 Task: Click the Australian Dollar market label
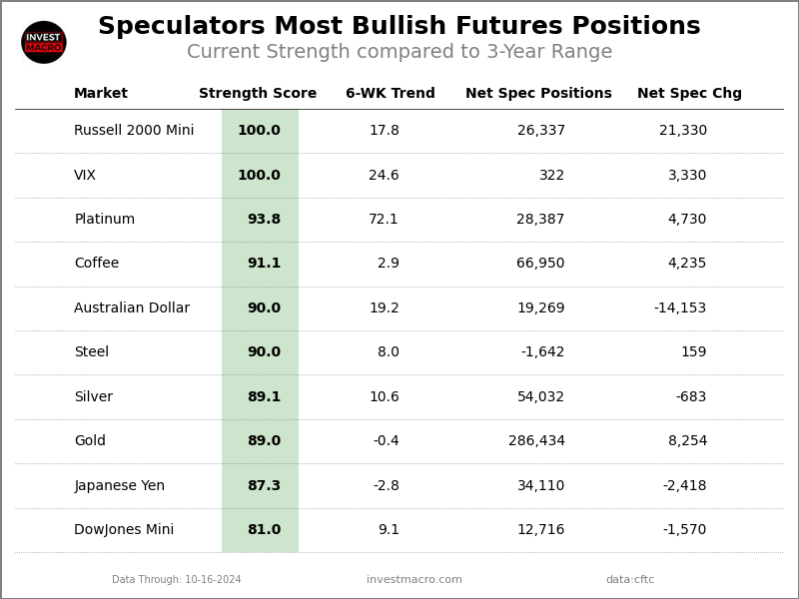tap(132, 308)
